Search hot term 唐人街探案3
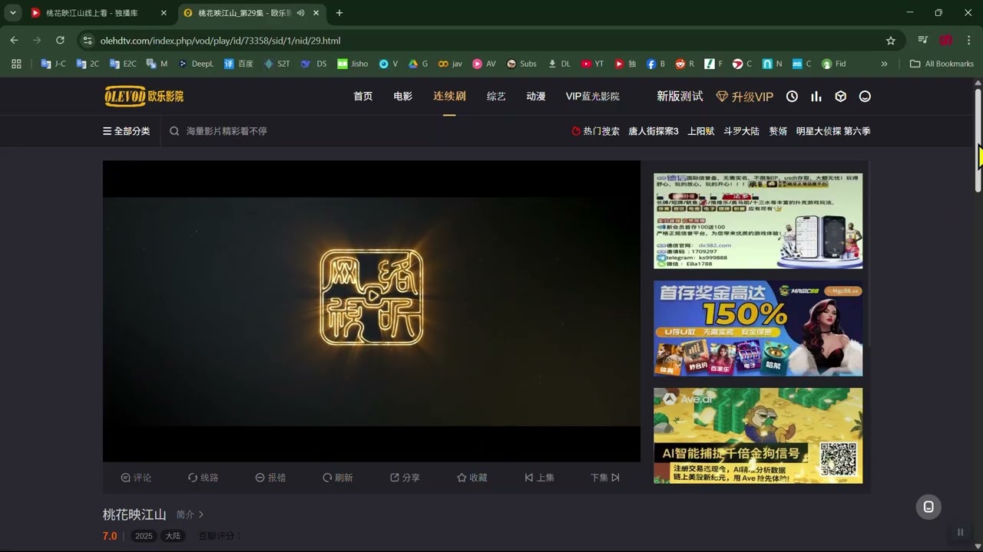 654,131
